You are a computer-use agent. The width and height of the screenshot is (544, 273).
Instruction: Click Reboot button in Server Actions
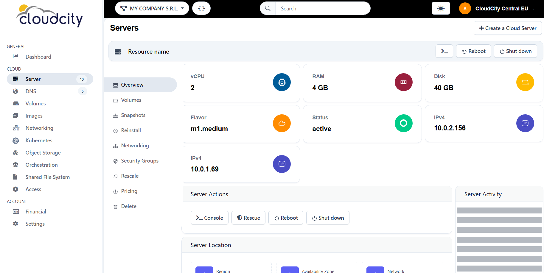coord(286,218)
